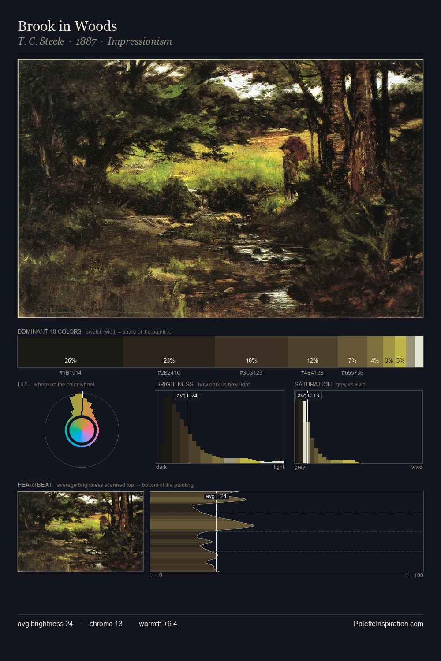The image size is (441, 661).
Task: Click hex code #4E412B
Action: pos(313,373)
